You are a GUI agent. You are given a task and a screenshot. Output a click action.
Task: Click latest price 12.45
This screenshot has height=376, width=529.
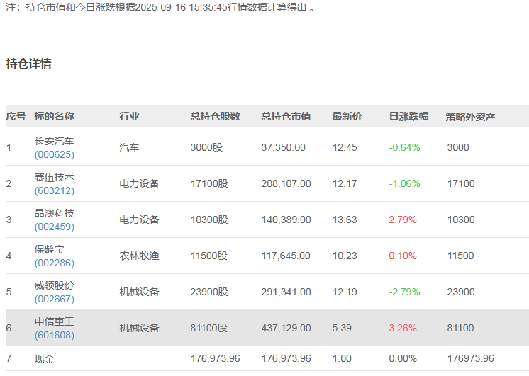pyautogui.click(x=345, y=147)
